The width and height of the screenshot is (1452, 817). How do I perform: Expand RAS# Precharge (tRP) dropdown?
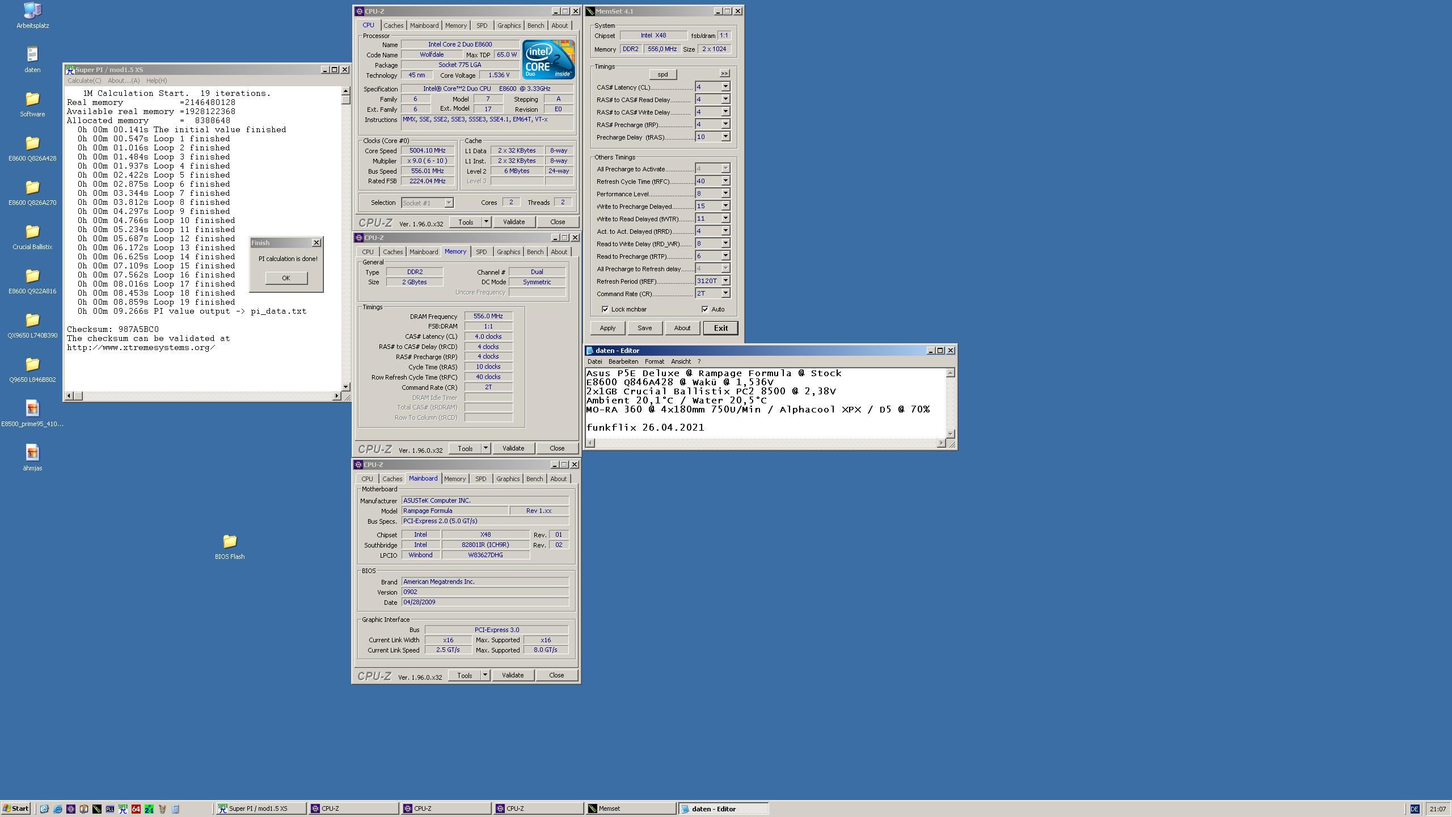[x=725, y=124]
